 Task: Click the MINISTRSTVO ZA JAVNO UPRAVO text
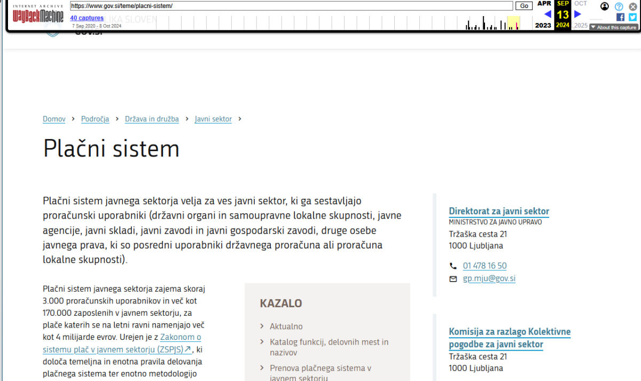495,222
